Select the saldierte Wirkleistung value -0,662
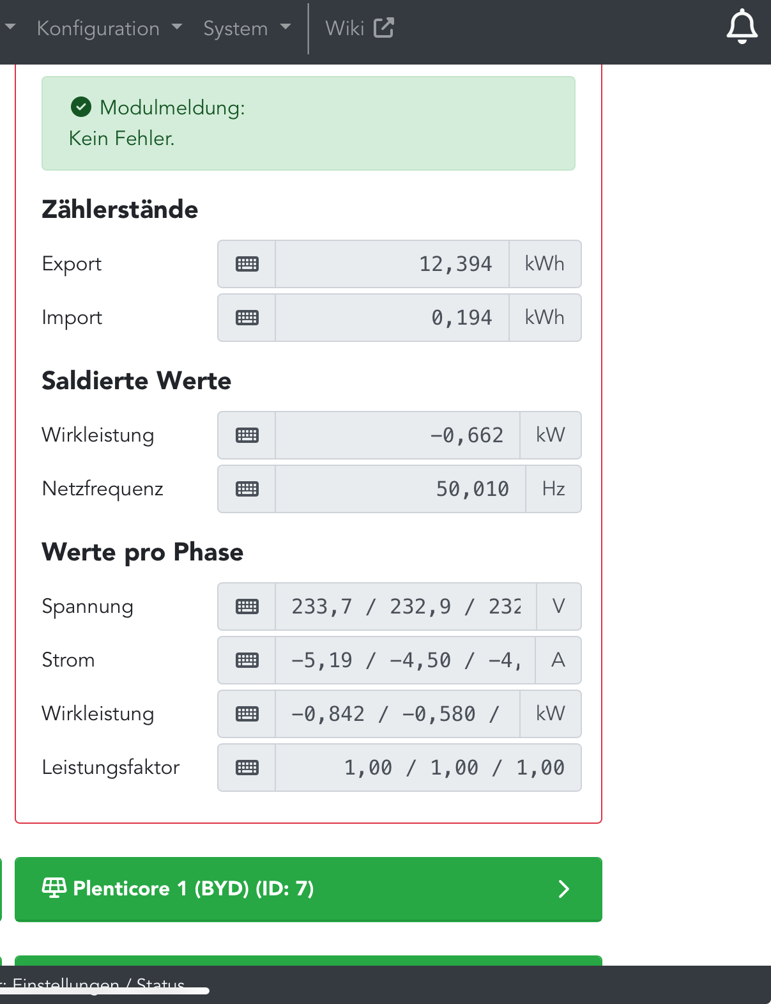This screenshot has height=1004, width=771. pos(397,435)
